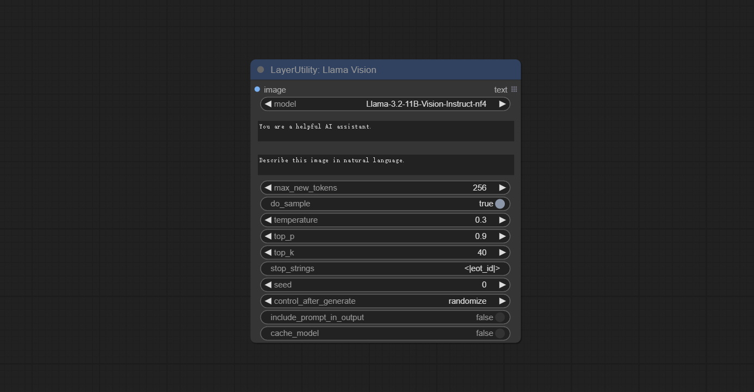Increase top_k with right arrow
Image resolution: width=754 pixels, height=392 pixels.
(x=502, y=253)
